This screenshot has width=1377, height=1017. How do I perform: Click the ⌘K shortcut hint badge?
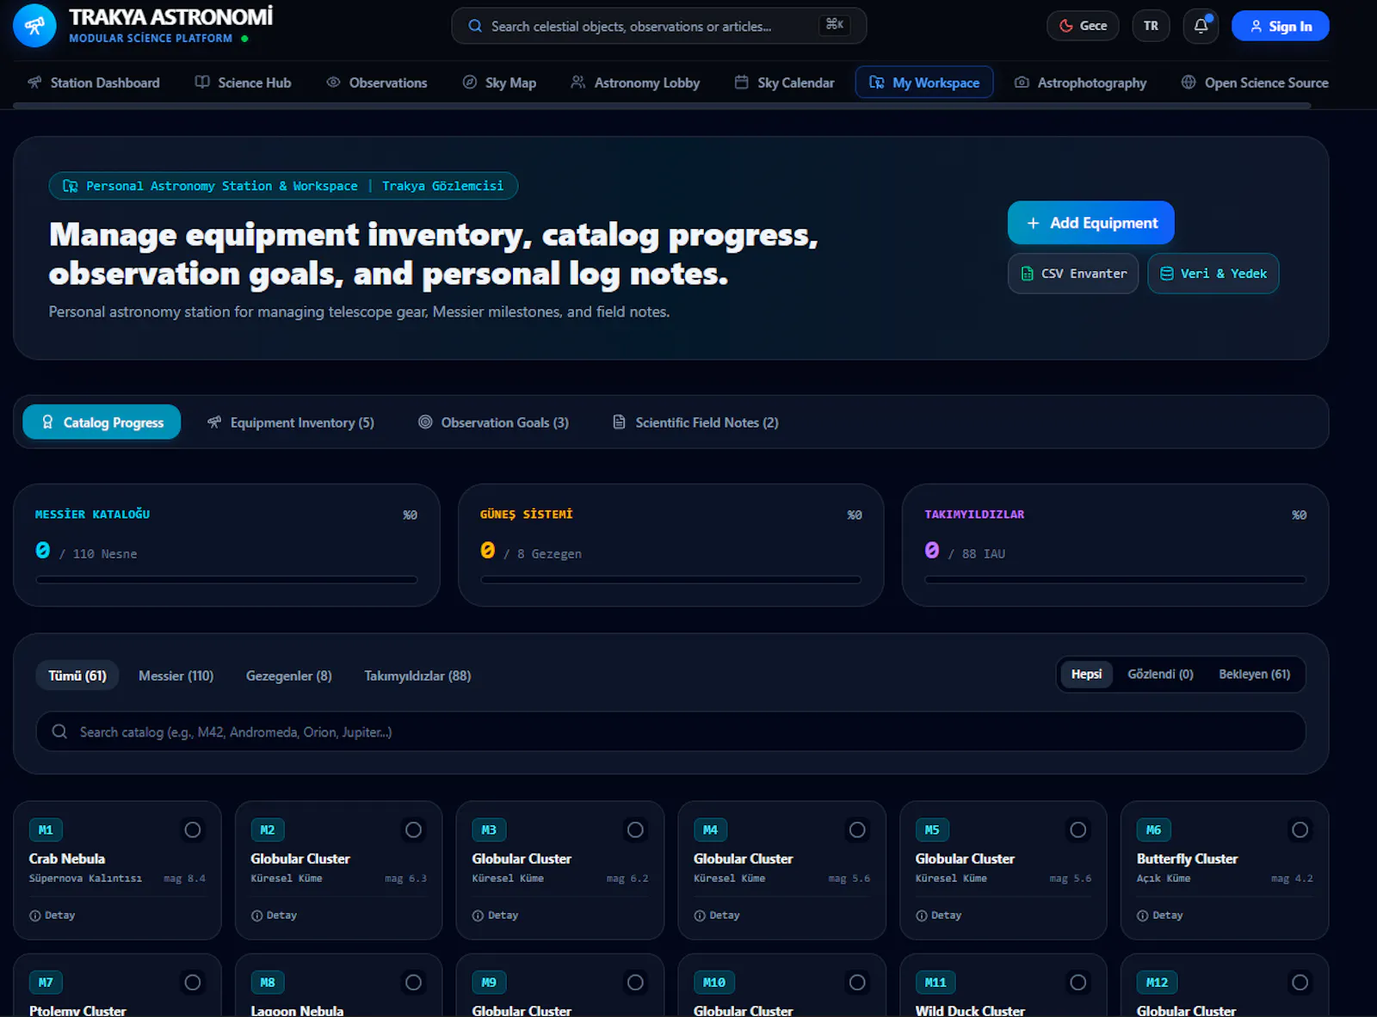[835, 25]
